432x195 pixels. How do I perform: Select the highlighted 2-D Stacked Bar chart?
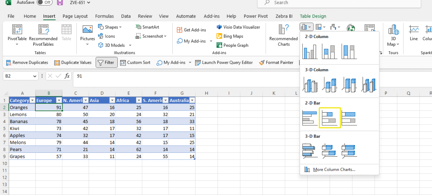pyautogui.click(x=330, y=118)
